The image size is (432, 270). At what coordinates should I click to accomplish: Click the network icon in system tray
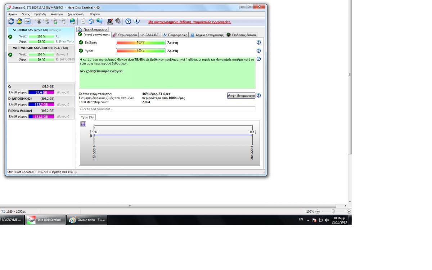pos(320,220)
